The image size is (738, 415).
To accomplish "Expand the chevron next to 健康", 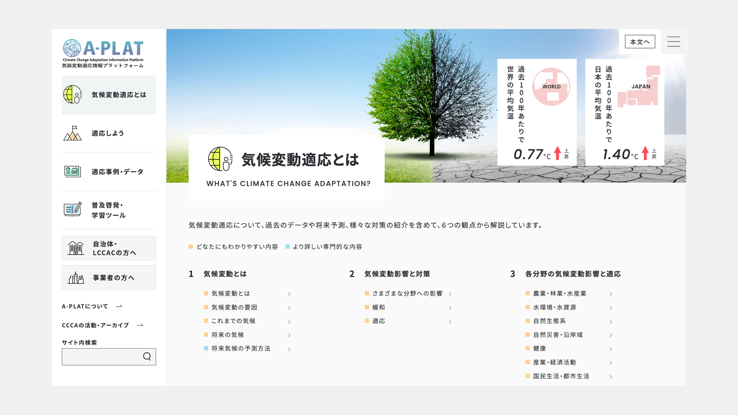I will [611, 349].
